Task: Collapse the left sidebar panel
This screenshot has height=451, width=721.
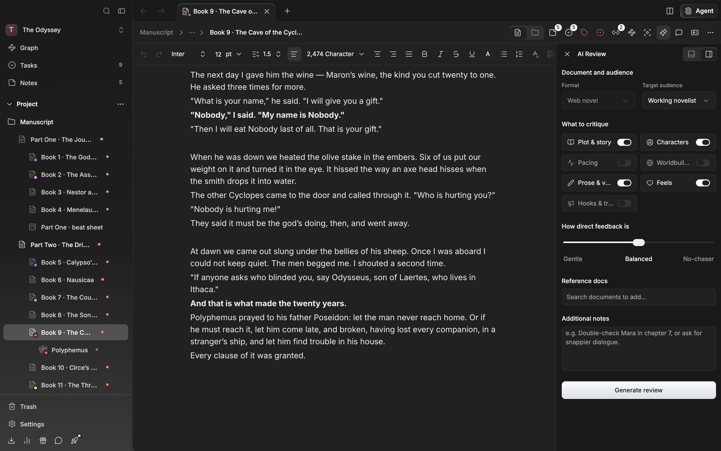Action: (121, 11)
